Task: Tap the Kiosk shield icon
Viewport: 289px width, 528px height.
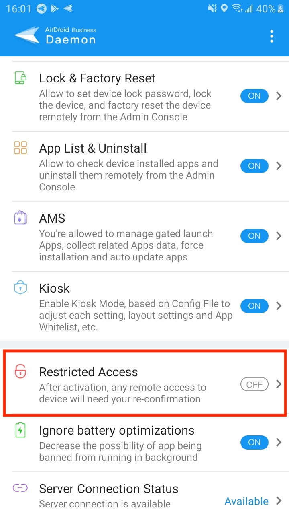Action: (20, 288)
